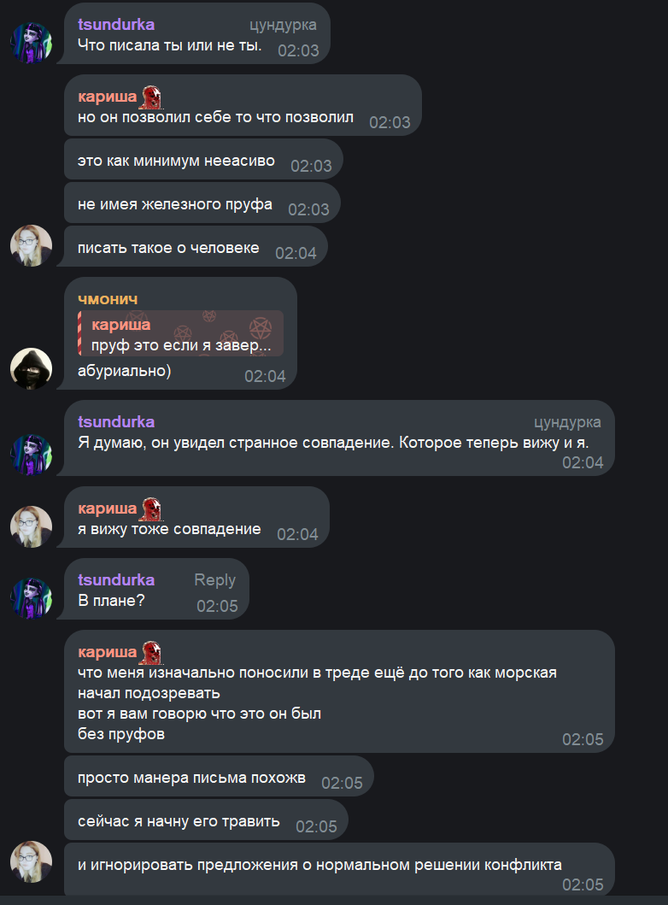Select the message 'сейчас я начну его травить'
668x905 pixels.
(206, 820)
